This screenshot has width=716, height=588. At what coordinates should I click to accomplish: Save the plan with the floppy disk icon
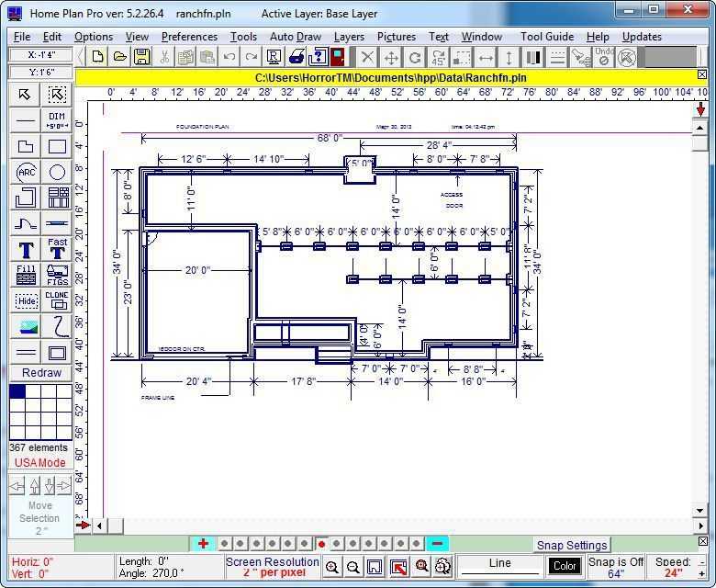(142, 57)
